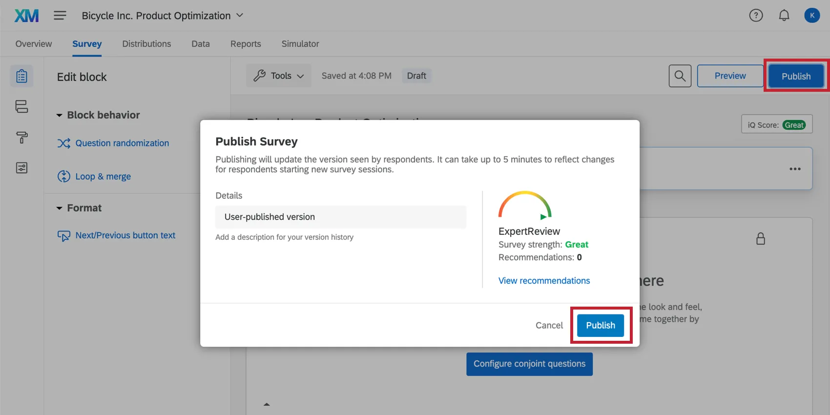Open the Survey flow sidebar icon
This screenshot has width=830, height=415.
coord(21,106)
